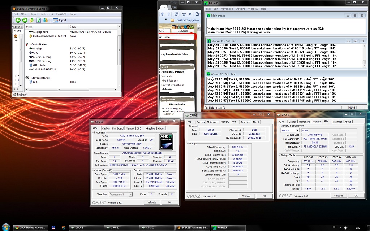Click the Worker #1 log scrollbar

pos(364,56)
